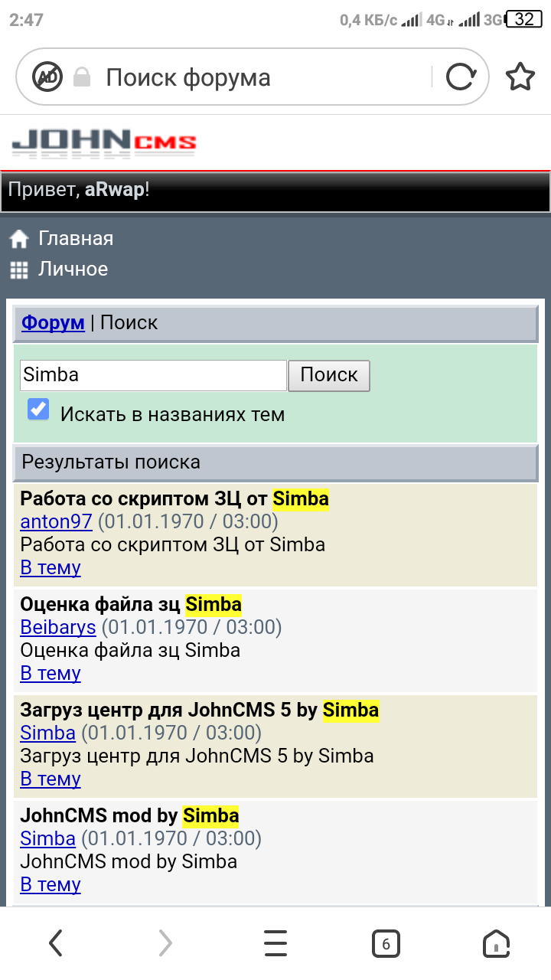Image resolution: width=551 pixels, height=980 pixels.
Task: Tap the address bar showing Поиск форума
Action: coord(260,77)
